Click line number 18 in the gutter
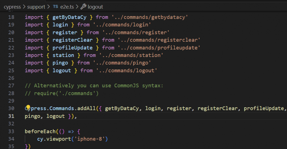287x149 pixels. [x=11, y=17]
